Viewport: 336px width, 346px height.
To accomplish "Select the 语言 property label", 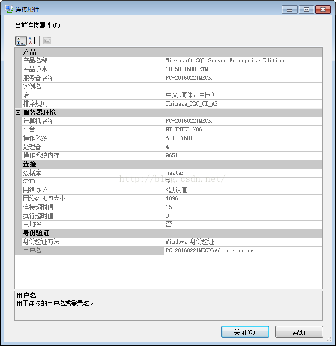I will point(29,95).
